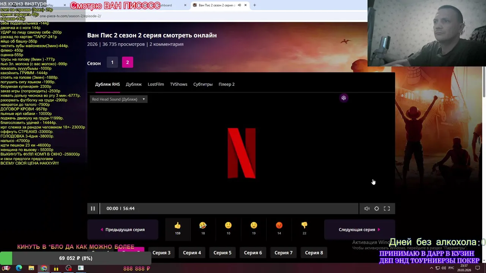
Task: Select the Дубляж RHS player tab
Action: pos(107,84)
